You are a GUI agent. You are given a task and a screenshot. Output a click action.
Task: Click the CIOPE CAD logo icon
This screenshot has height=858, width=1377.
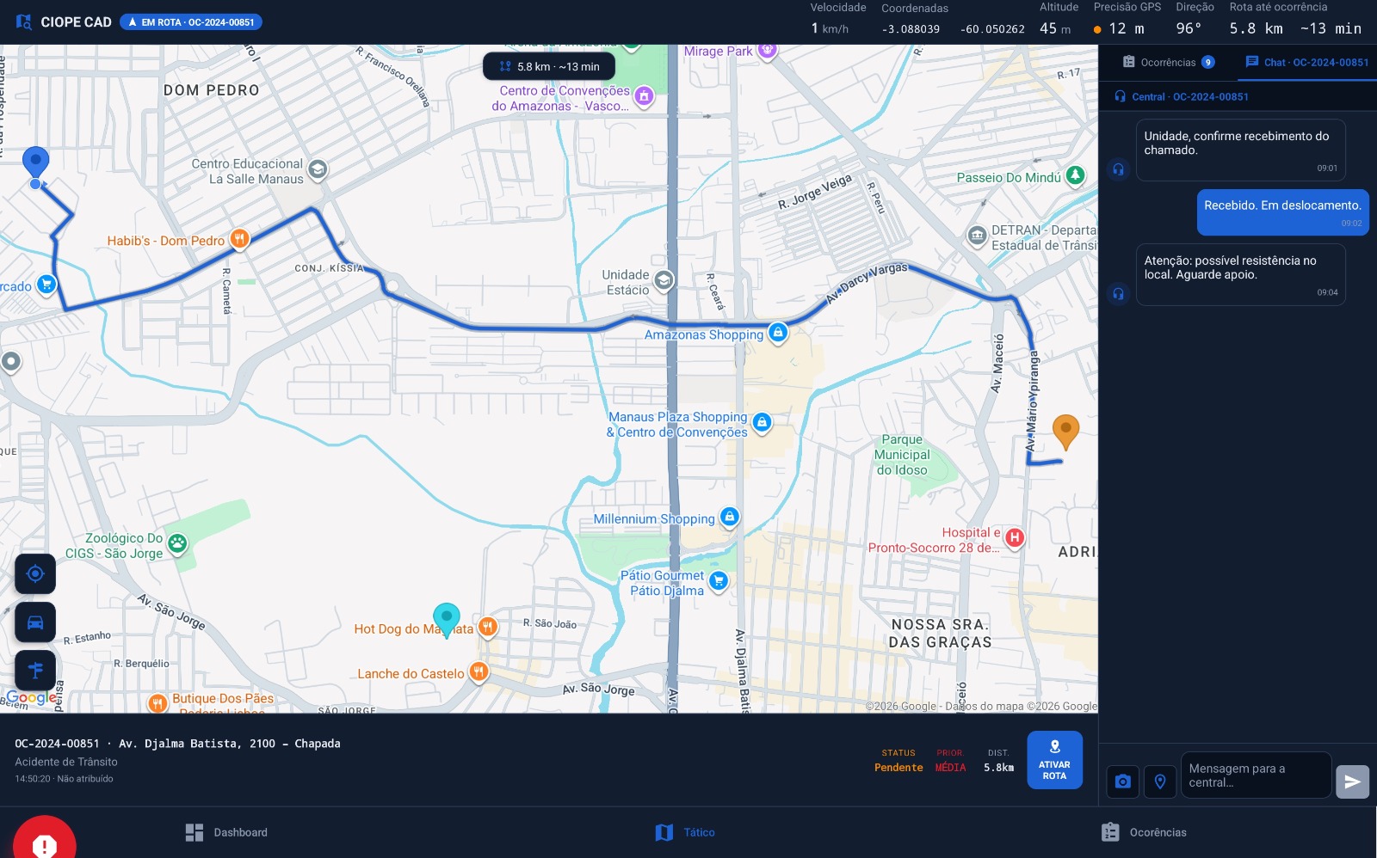click(x=24, y=22)
